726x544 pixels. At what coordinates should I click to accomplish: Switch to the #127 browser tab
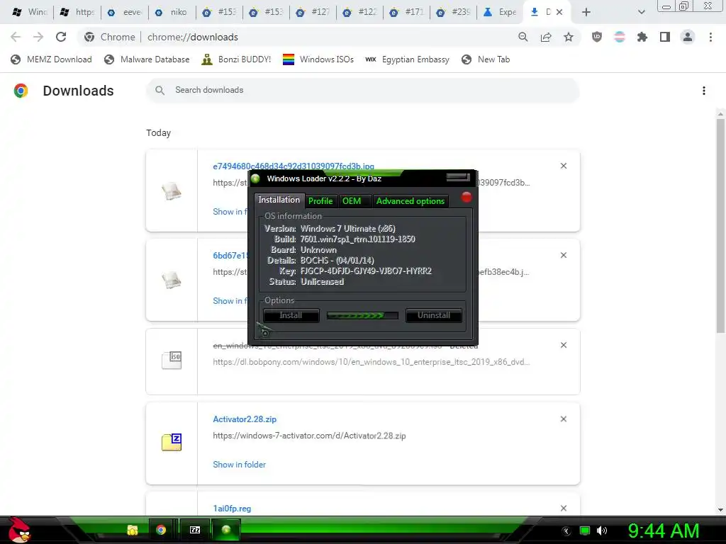313,12
